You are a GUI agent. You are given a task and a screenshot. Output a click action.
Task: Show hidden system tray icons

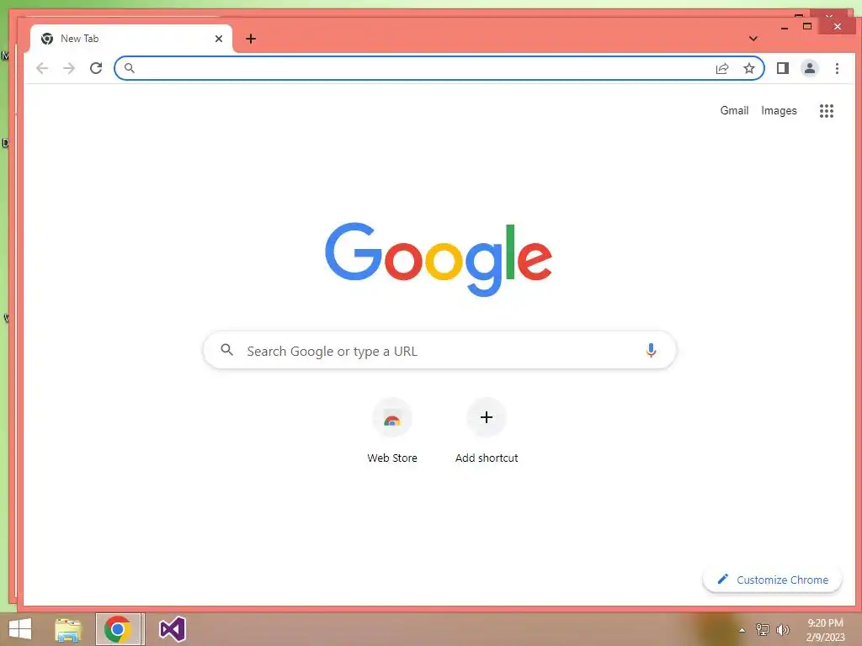(742, 630)
